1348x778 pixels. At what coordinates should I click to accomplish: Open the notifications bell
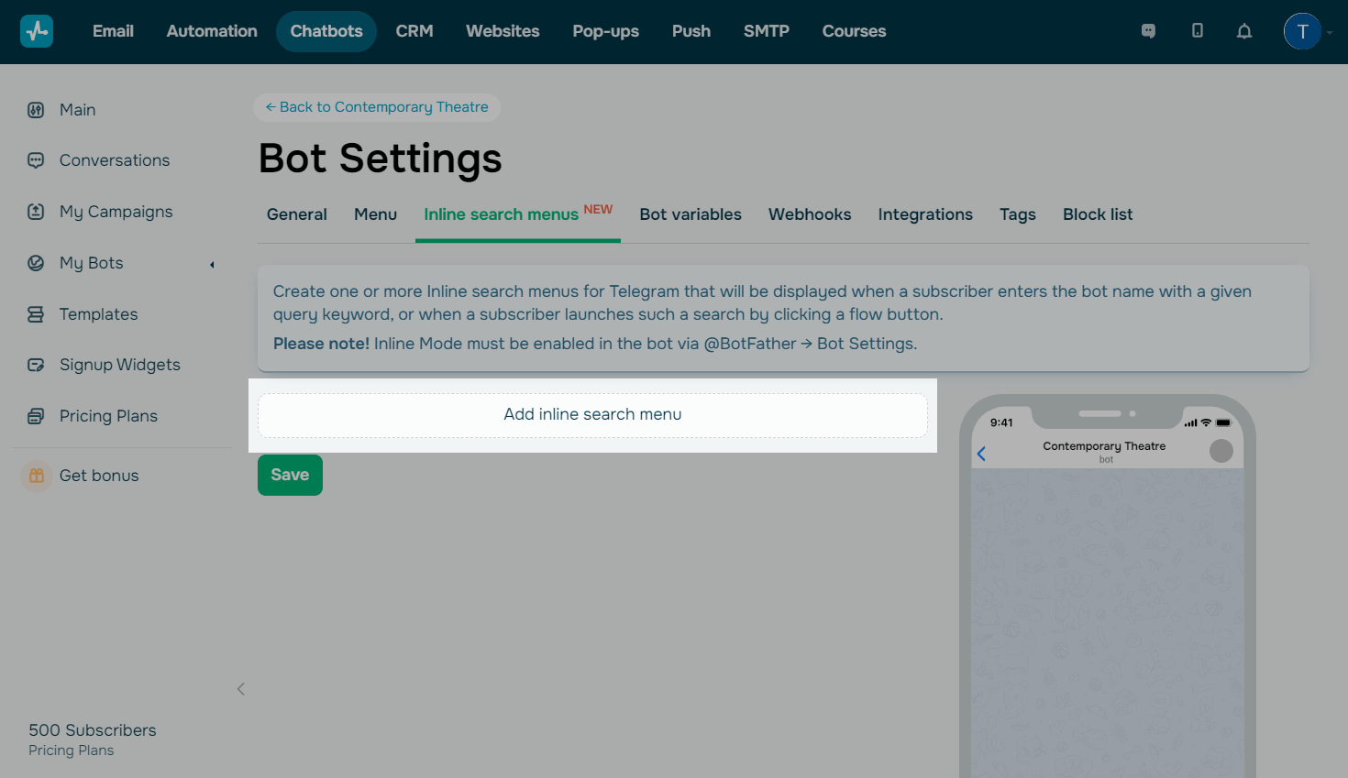1244,31
